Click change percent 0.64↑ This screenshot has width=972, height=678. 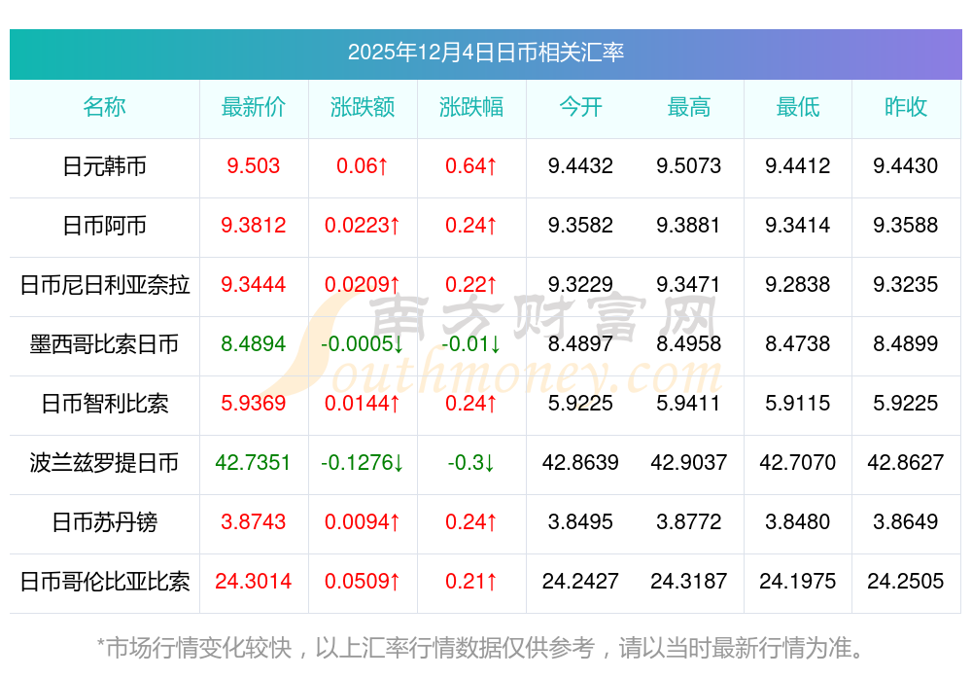point(471,166)
